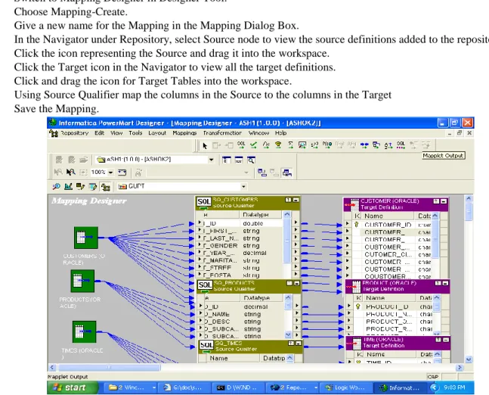This screenshot has height=395, width=489.
Task: Click the Source Analyzer magnifier icon above workspace
Action: point(57,187)
